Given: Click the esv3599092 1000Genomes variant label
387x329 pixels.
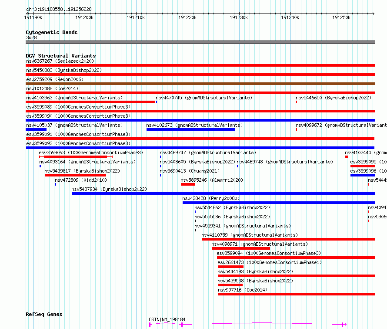Looking at the screenshot, I should click(78, 143).
